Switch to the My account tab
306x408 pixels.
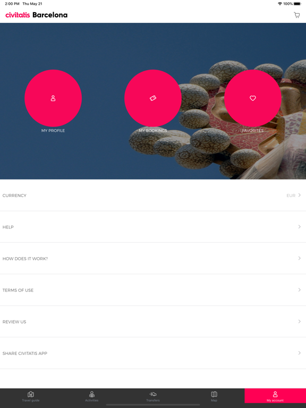(275, 396)
